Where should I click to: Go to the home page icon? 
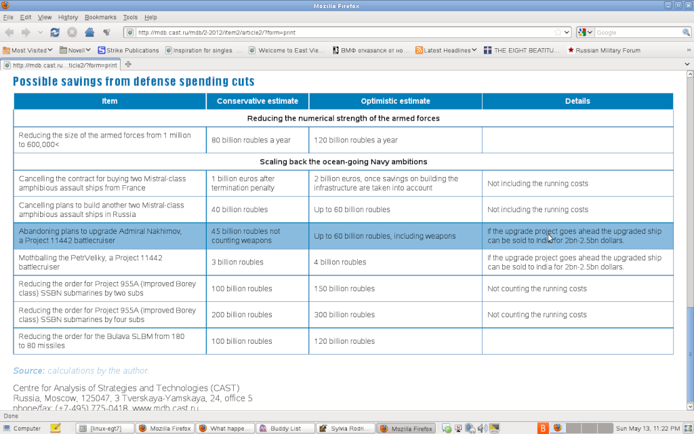coord(89,33)
